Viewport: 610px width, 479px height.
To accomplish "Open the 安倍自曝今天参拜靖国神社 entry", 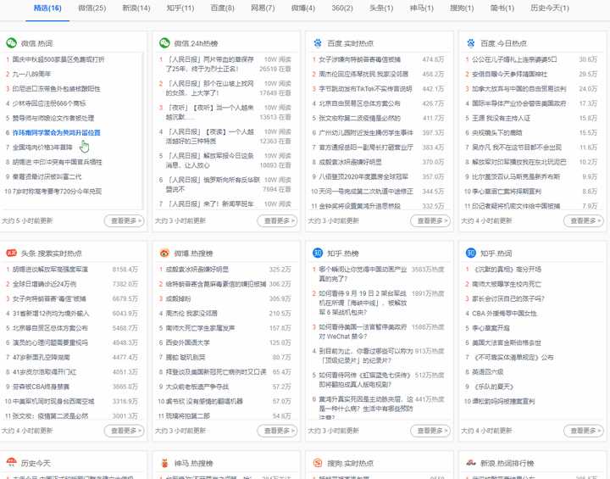I will pos(510,74).
